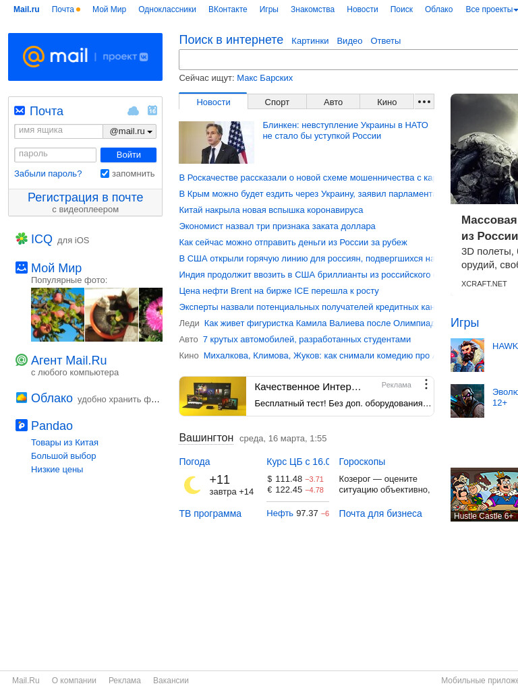Click the moon weather icon
The height and width of the screenshot is (690, 518).
(192, 485)
